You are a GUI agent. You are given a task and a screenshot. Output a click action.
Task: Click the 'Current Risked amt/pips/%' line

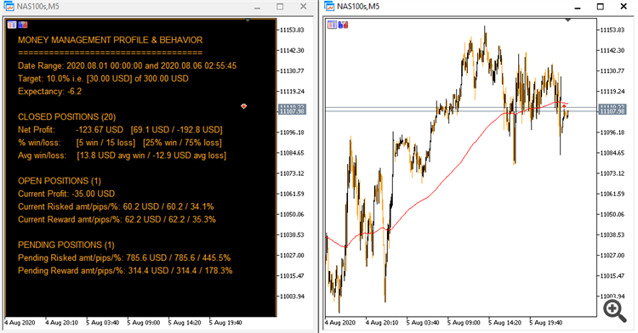(x=116, y=206)
